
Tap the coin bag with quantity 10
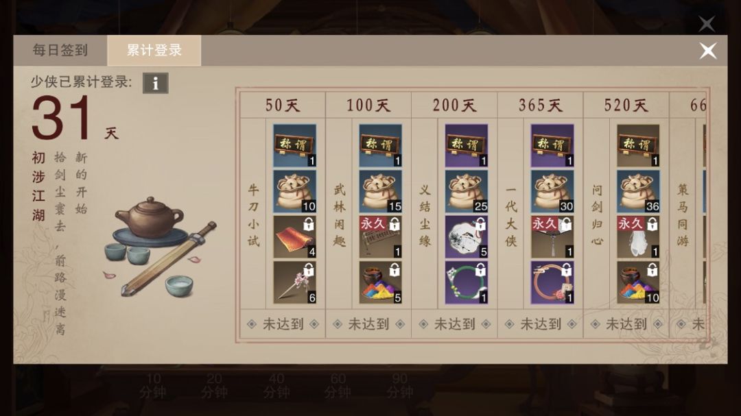point(294,191)
